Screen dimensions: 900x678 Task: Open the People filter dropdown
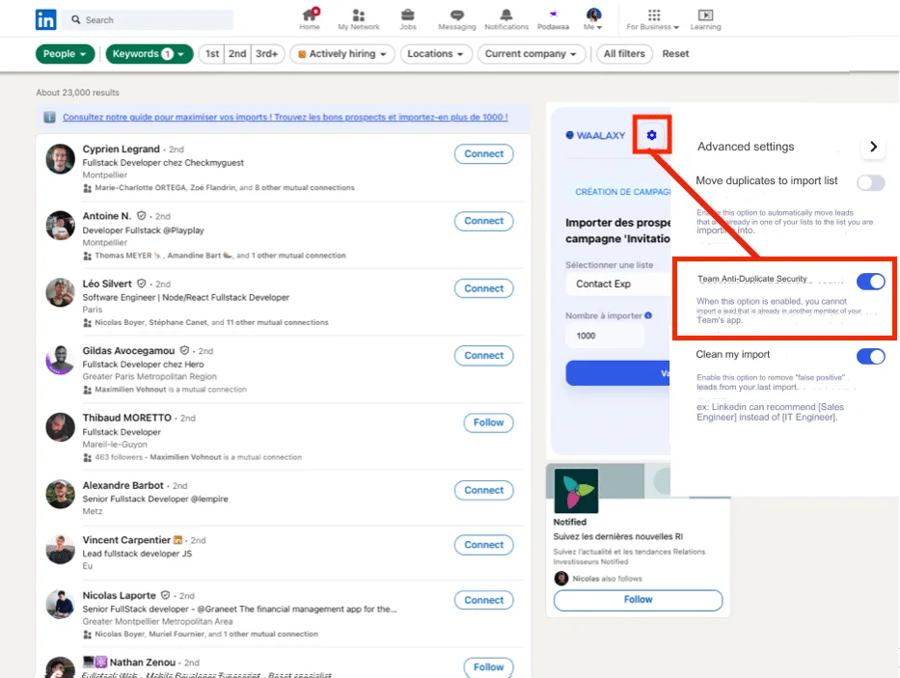click(65, 53)
